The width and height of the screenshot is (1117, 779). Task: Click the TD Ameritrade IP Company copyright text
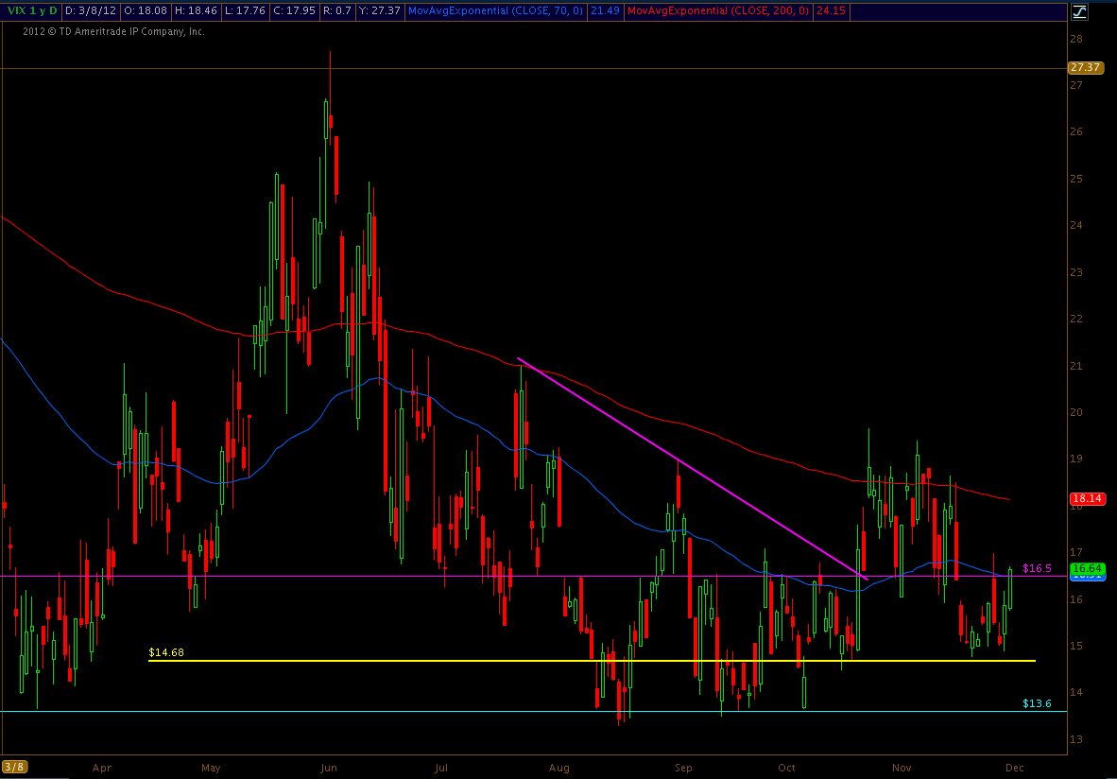coord(114,31)
